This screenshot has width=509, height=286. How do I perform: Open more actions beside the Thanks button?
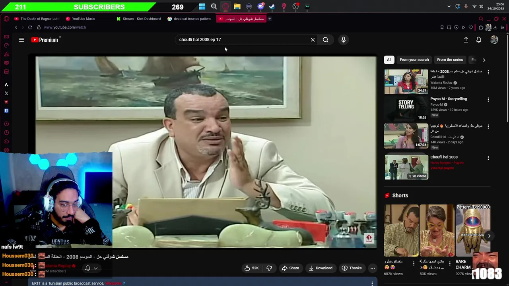click(x=373, y=268)
